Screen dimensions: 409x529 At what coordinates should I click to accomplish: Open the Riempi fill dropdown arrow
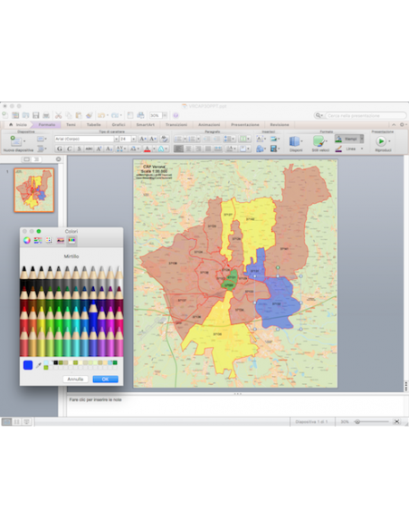coord(362,139)
